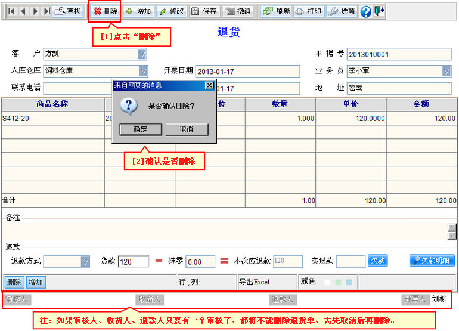The image size is (459, 331).
Task: Close the confirmation dialog with X
Action: click(x=209, y=85)
